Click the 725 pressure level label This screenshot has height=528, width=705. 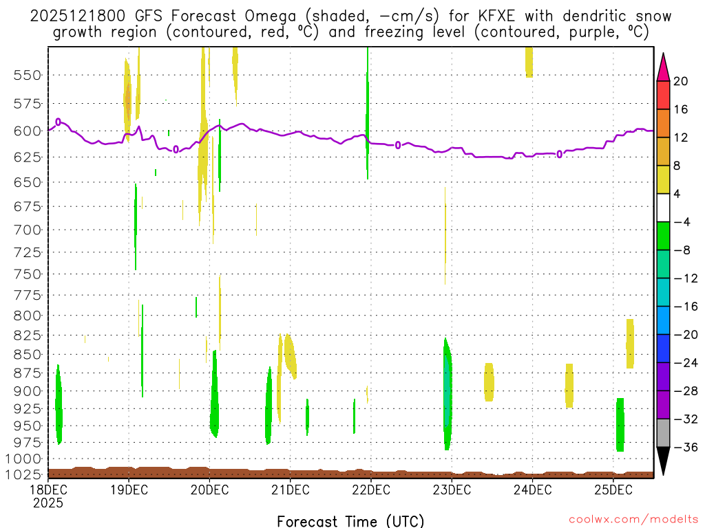[27, 253]
